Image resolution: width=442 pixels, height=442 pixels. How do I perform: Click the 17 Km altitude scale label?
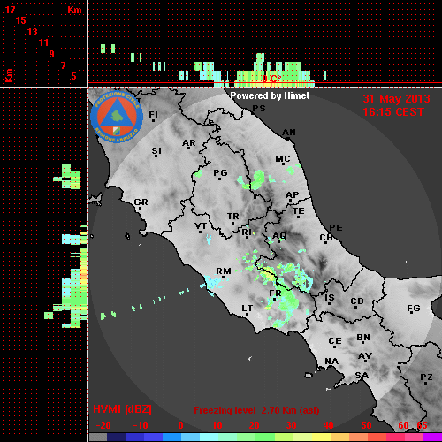coord(10,10)
